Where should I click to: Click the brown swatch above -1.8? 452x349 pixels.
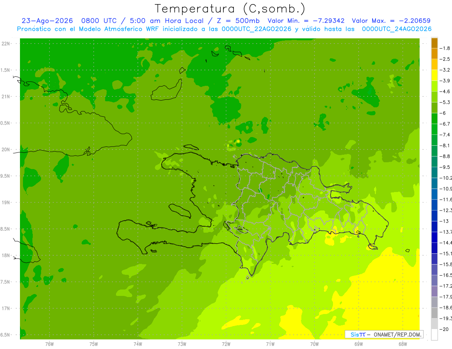434,43
